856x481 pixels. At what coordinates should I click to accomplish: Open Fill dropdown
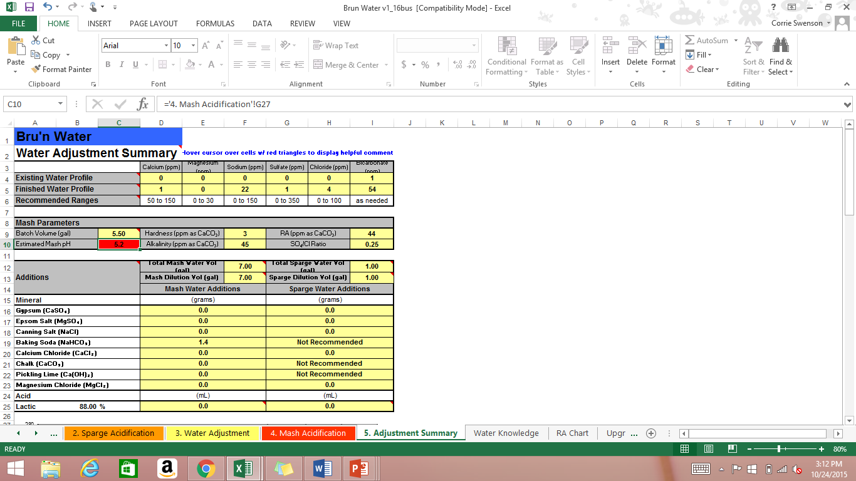[x=699, y=54]
